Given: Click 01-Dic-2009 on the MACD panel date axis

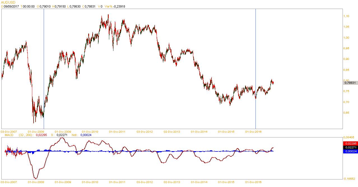Looking at the screenshot, I should pyautogui.click(x=63, y=182).
